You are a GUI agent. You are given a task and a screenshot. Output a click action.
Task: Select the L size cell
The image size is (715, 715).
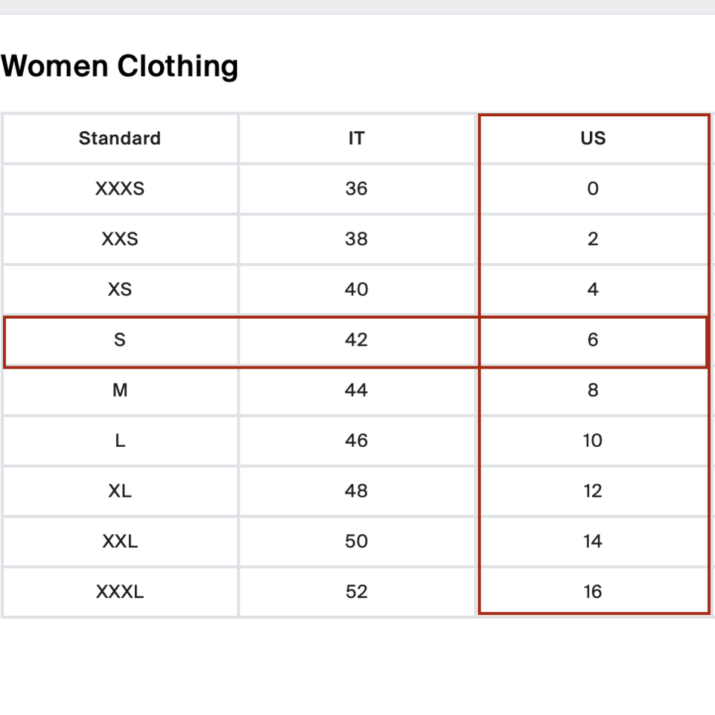tap(120, 440)
